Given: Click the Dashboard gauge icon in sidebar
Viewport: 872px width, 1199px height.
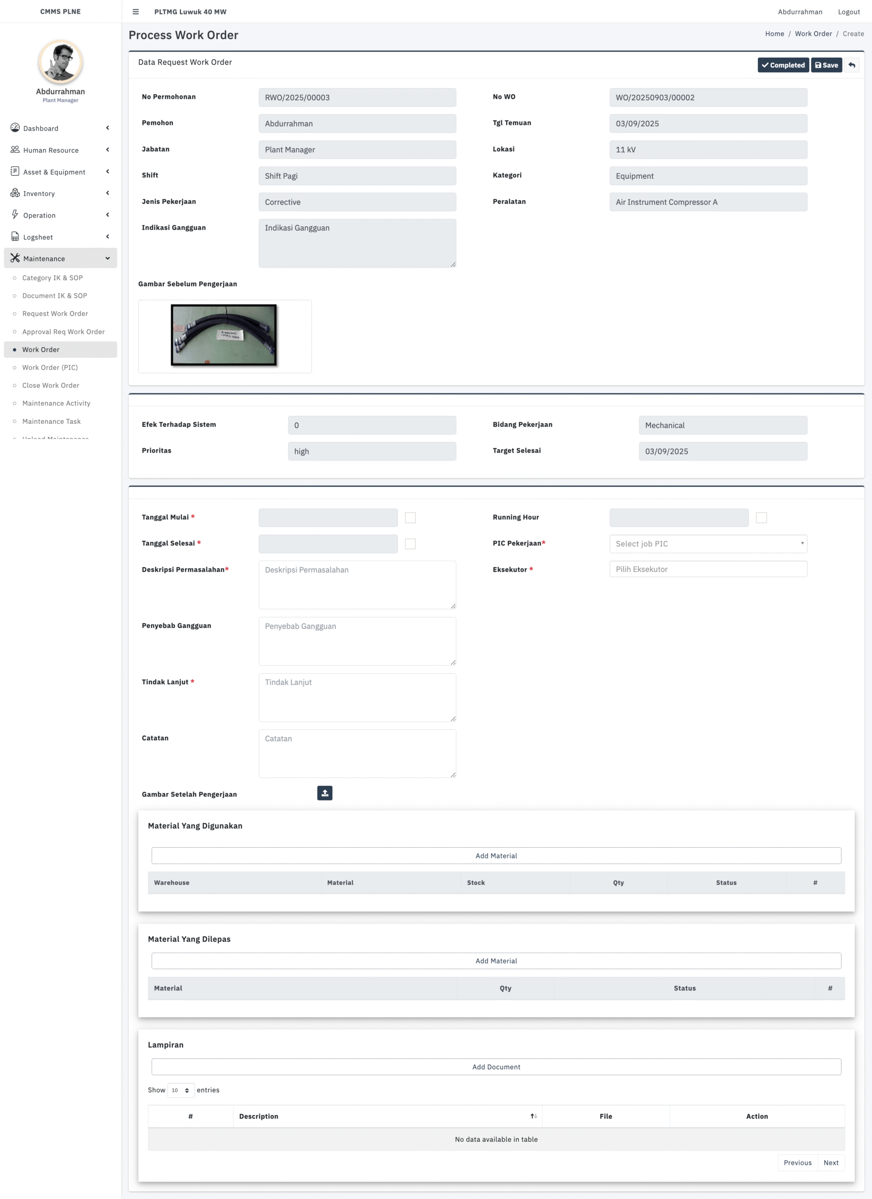Looking at the screenshot, I should point(15,127).
